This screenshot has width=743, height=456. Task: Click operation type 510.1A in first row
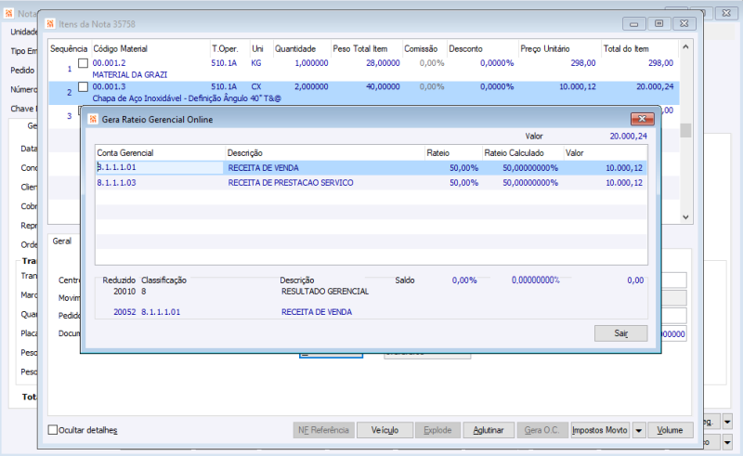point(224,63)
